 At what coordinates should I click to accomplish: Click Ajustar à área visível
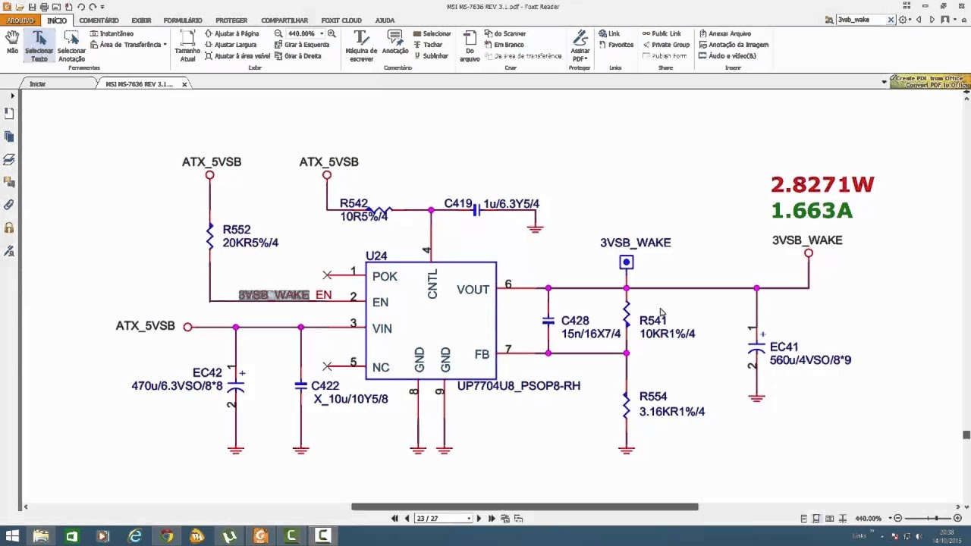(237, 56)
